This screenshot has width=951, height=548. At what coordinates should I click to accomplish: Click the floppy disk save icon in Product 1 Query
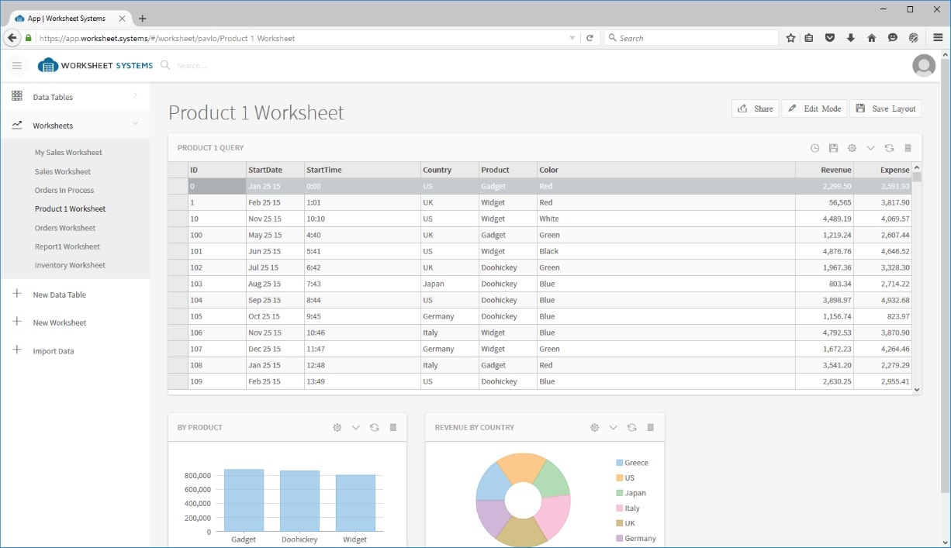833,148
